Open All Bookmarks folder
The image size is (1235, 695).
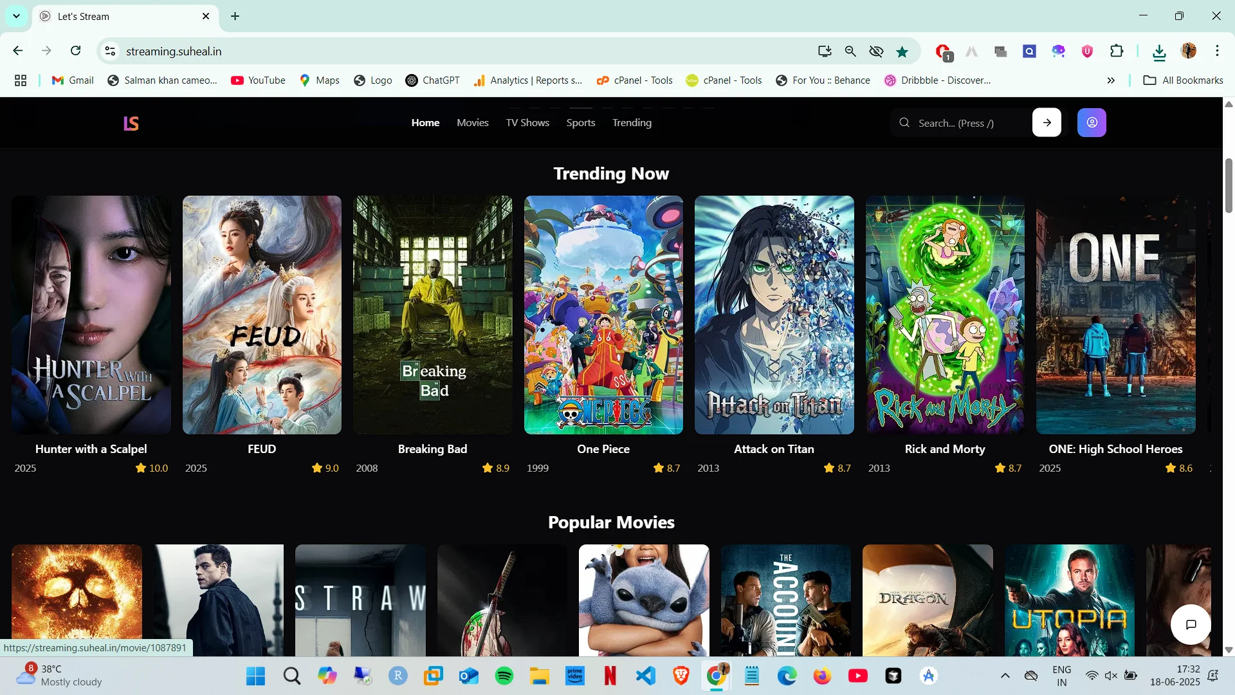[1184, 80]
